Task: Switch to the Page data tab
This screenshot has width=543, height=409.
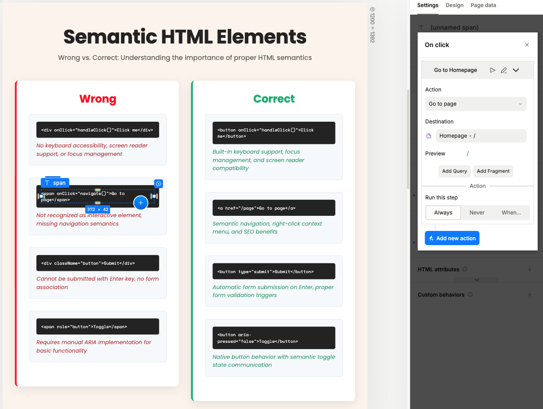Action: pos(483,5)
